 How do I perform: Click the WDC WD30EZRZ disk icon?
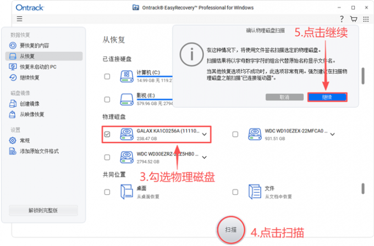(127, 158)
